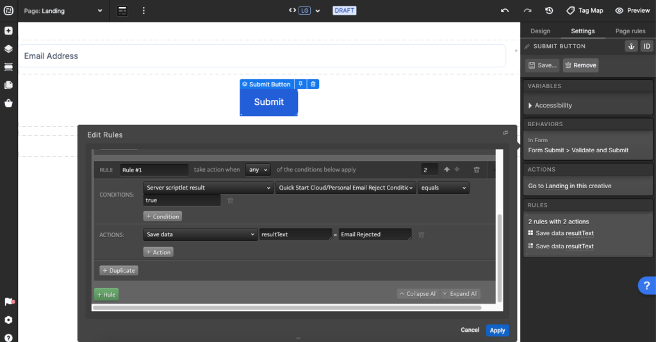Click the redo arrow icon
The height and width of the screenshot is (342, 656).
(x=527, y=11)
